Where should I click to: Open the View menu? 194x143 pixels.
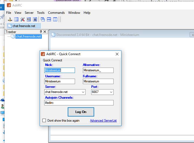point(18,13)
